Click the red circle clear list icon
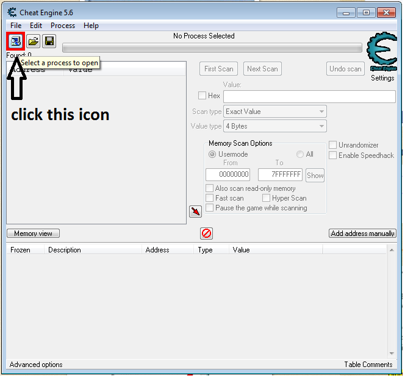This screenshot has width=405, height=378. coord(206,234)
